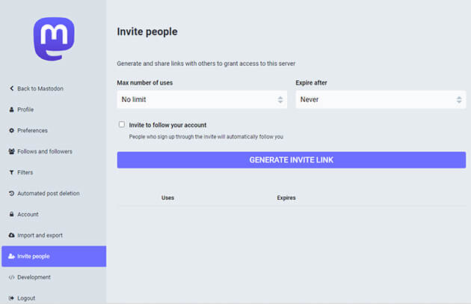Click the Development code icon

[11, 277]
